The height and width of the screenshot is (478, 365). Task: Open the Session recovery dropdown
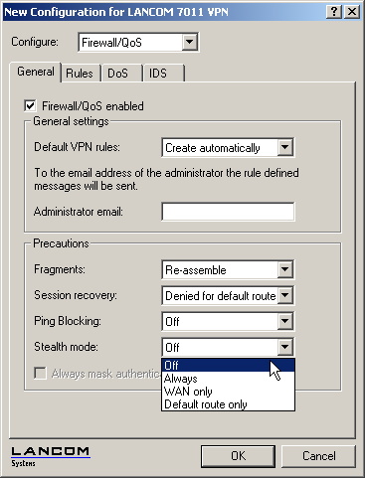[228, 295]
